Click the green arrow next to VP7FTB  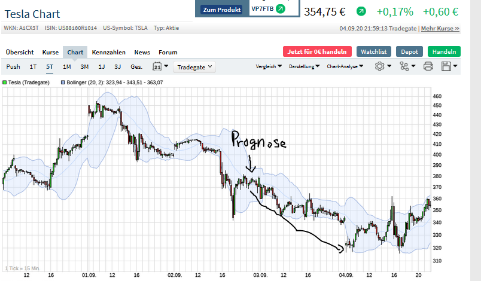tap(281, 8)
